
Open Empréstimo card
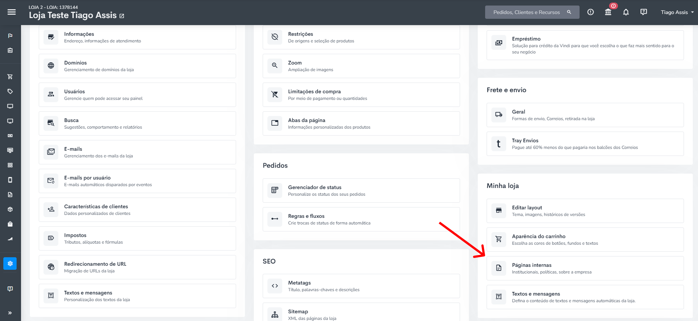(585, 45)
